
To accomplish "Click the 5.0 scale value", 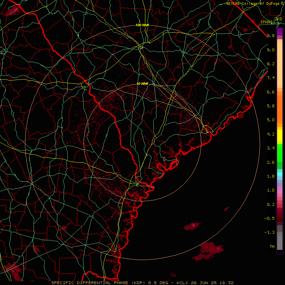I will click(x=271, y=120).
